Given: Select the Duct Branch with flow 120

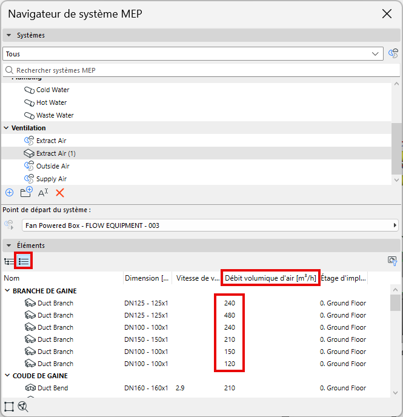Looking at the screenshot, I should (196, 364).
